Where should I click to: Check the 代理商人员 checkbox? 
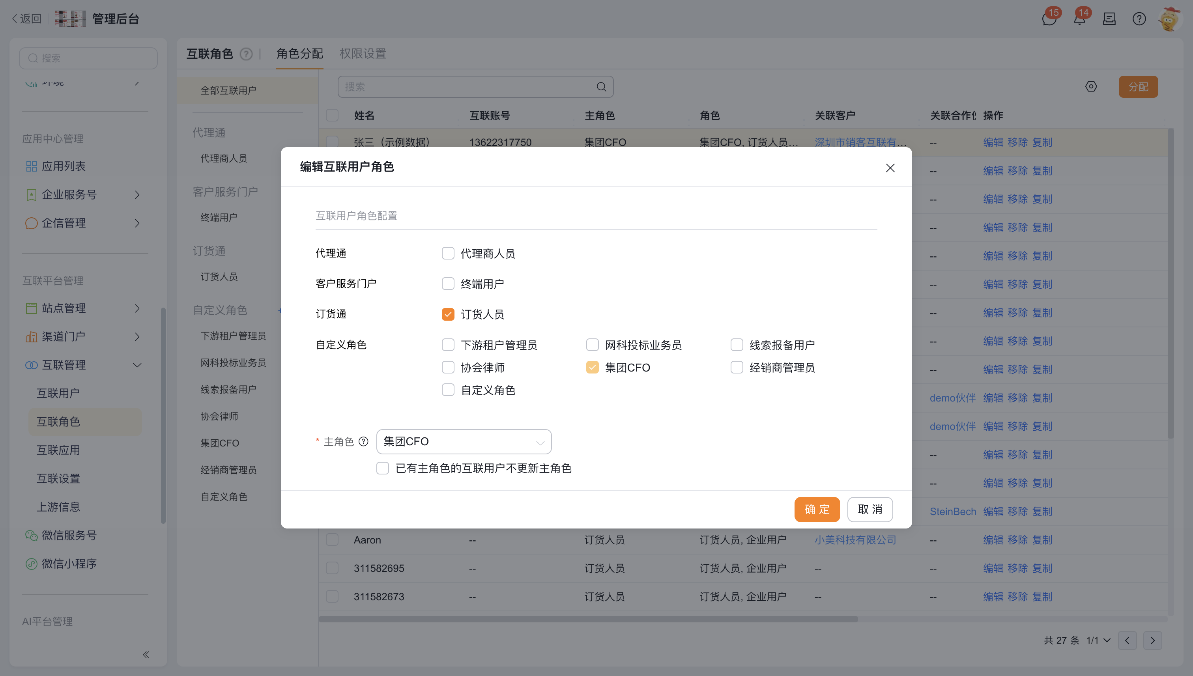pos(448,254)
